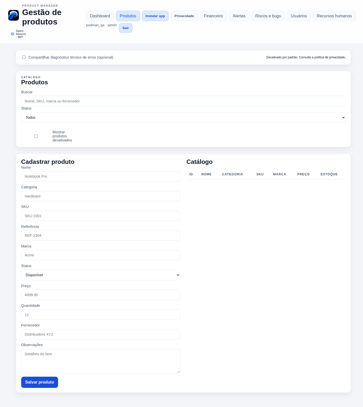The height and width of the screenshot is (407, 363).
Task: Open the Privacidade page
Action: [184, 16]
